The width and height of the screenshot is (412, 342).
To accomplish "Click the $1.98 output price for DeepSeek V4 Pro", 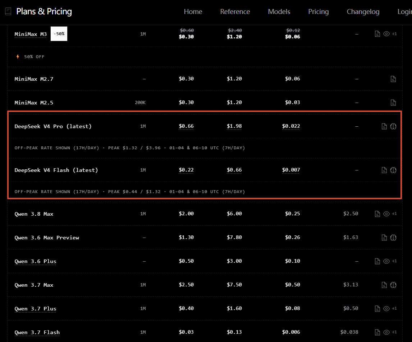I will (234, 126).
